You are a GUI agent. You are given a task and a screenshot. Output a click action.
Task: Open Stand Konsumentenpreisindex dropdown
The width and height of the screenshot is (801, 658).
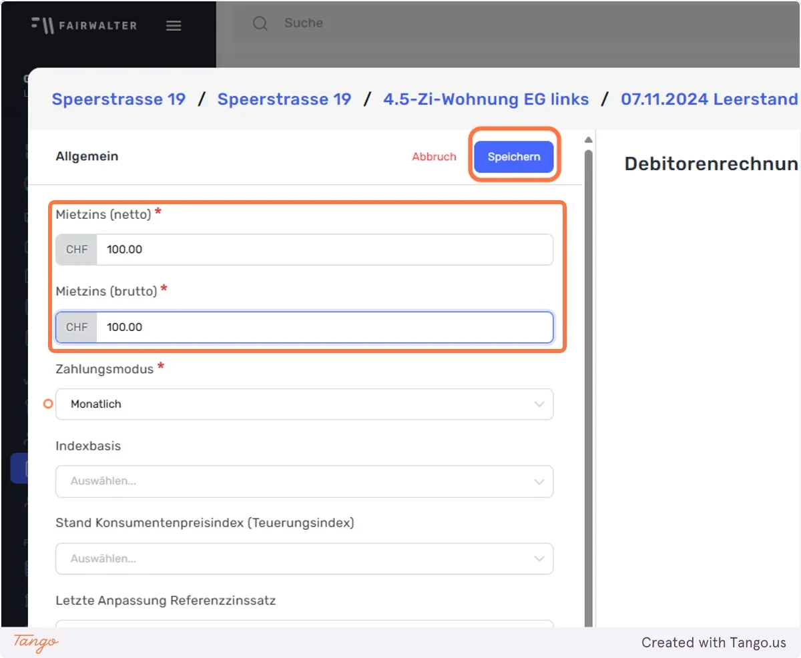pos(304,559)
